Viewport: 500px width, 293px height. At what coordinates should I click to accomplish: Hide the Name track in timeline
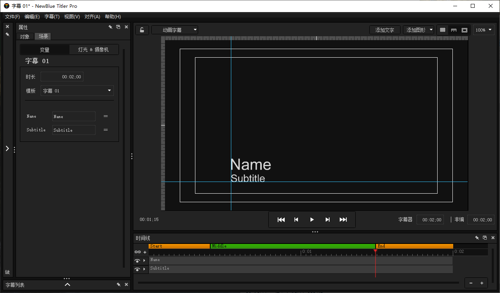coord(137,261)
